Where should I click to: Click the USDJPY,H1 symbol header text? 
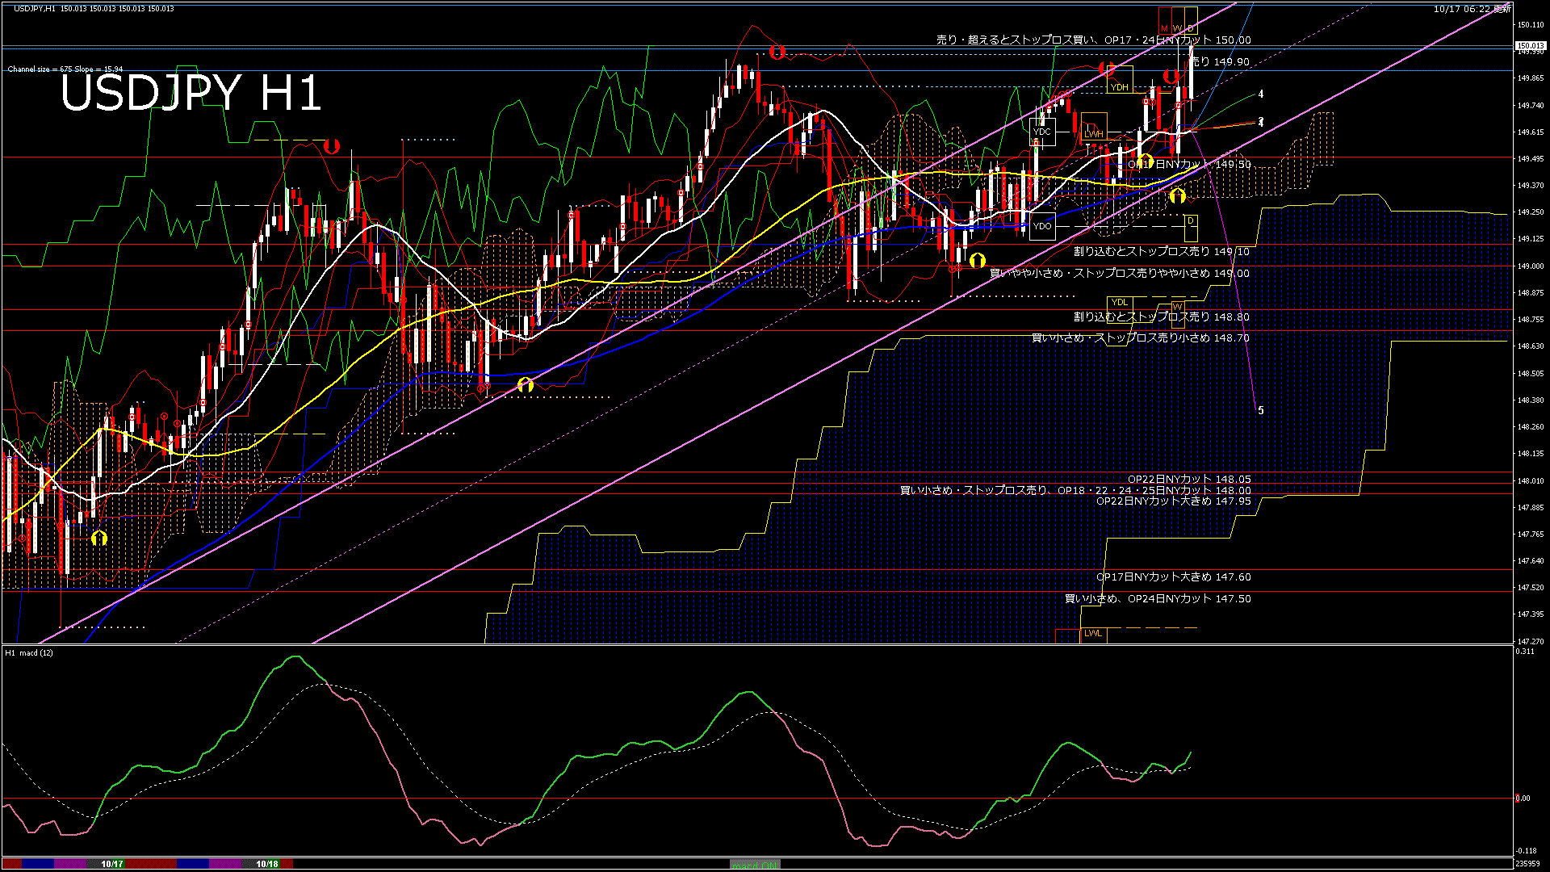point(35,8)
